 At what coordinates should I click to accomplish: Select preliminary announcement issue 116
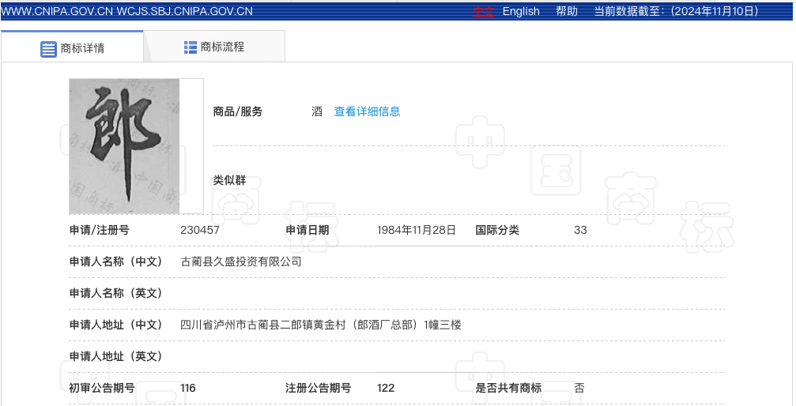(x=188, y=389)
